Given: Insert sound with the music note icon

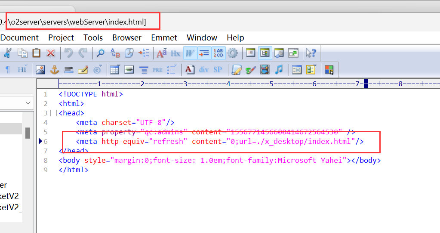Looking at the screenshot, I should point(279,69).
